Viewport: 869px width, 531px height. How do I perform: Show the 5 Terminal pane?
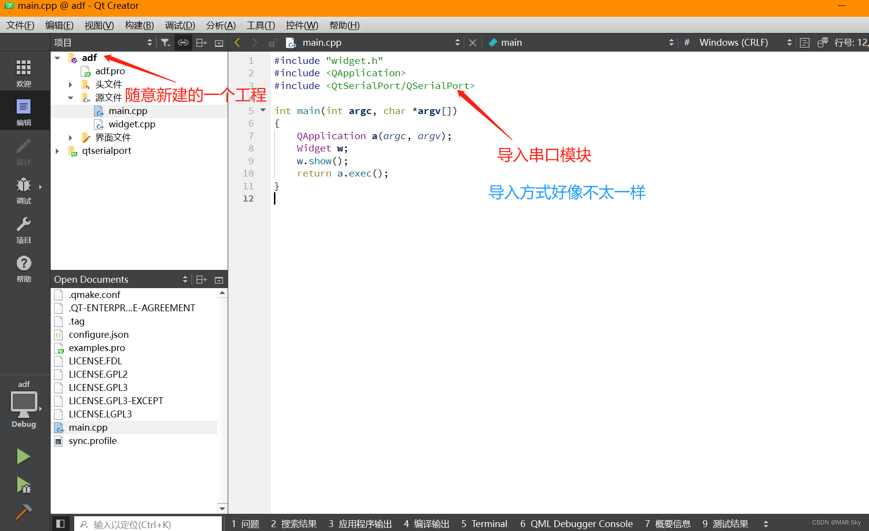pos(484,524)
